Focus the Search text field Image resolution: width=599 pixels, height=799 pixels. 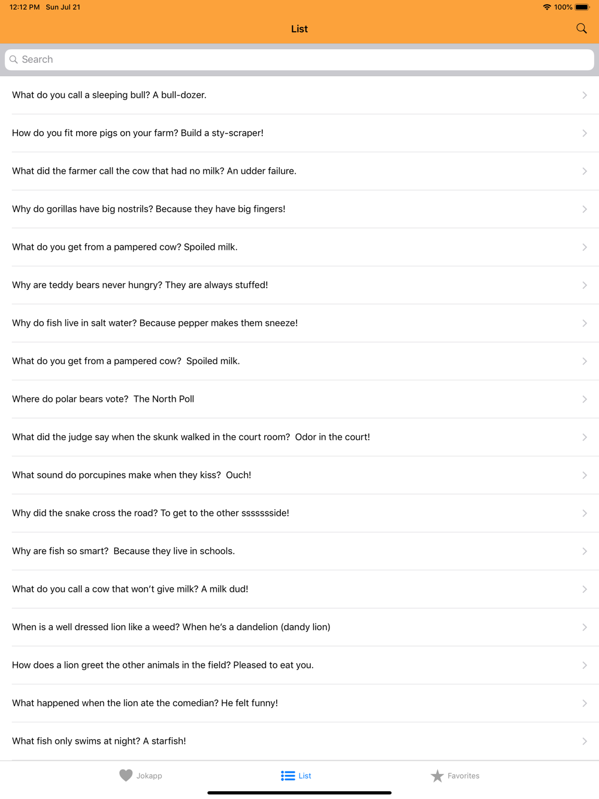coord(299,59)
